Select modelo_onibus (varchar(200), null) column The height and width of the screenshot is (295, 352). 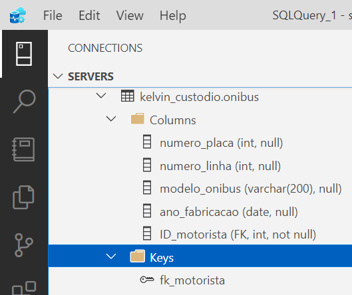pos(251,189)
